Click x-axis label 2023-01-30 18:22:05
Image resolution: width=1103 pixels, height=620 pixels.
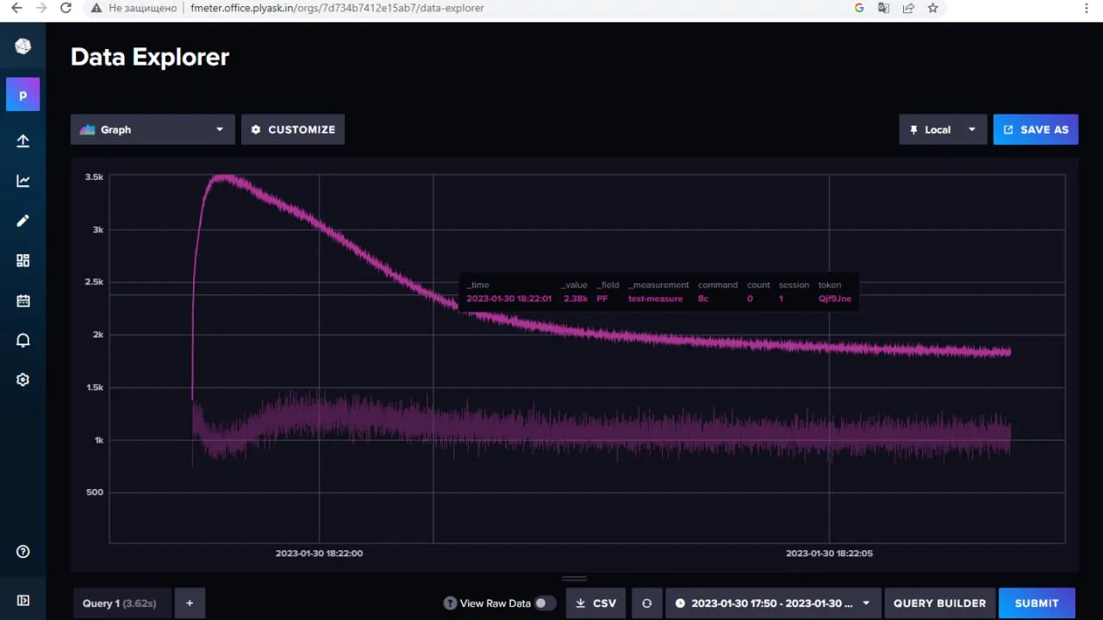[x=829, y=554]
